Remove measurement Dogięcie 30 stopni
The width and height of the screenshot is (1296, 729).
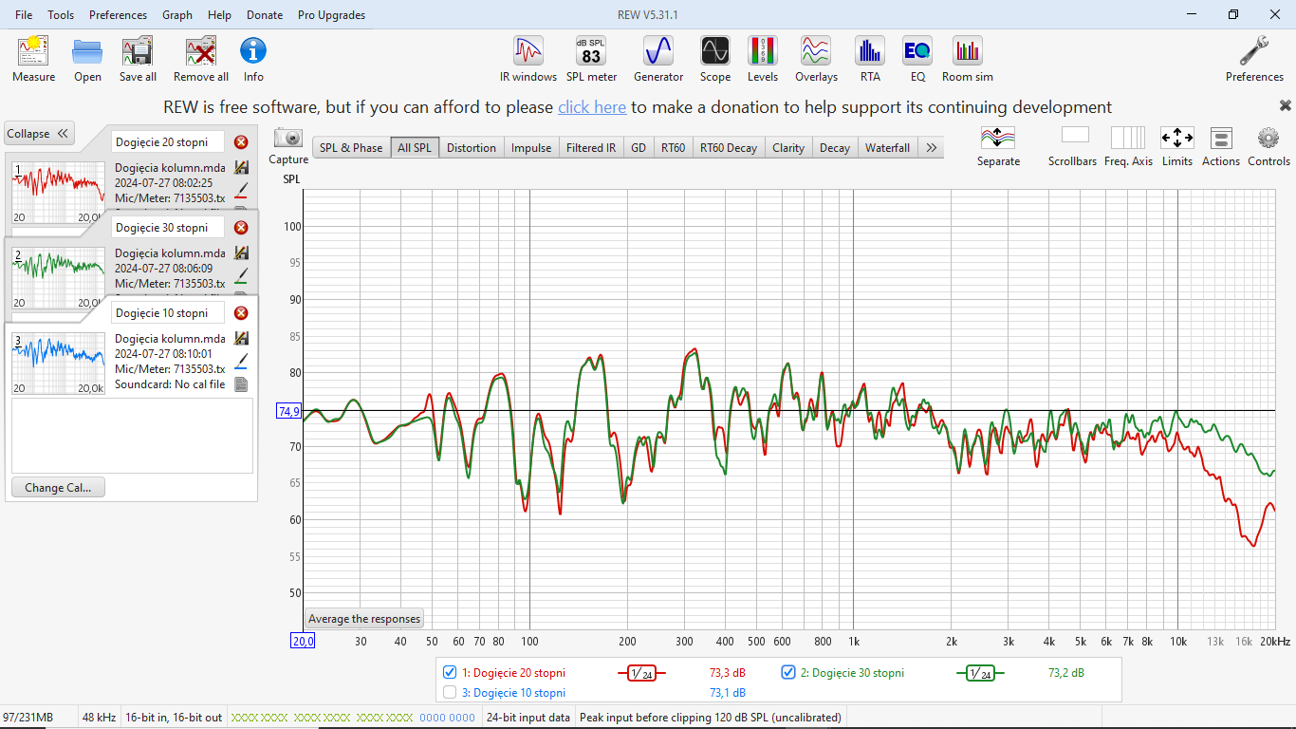[241, 228]
